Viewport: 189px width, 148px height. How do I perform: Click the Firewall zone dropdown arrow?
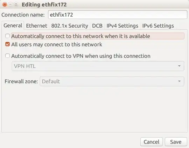[x=179, y=81]
